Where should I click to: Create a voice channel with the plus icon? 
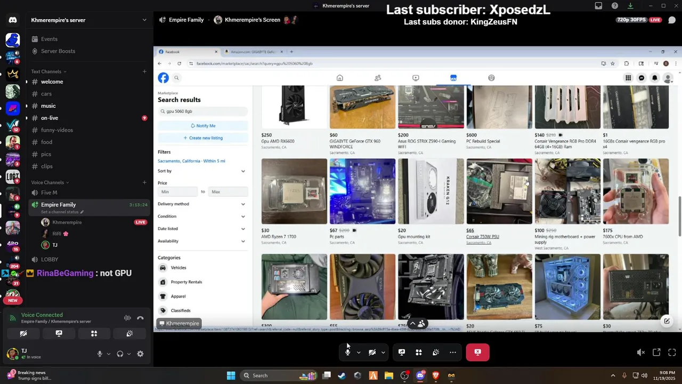click(x=144, y=182)
